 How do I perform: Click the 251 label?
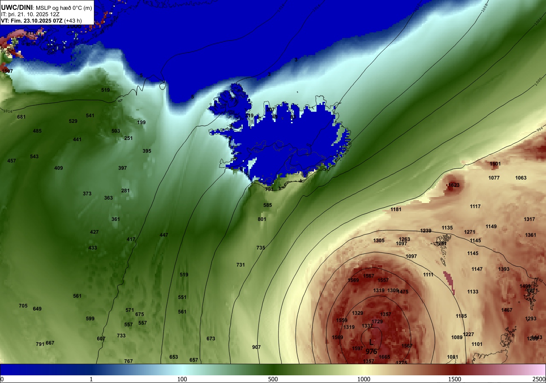[x=128, y=138]
